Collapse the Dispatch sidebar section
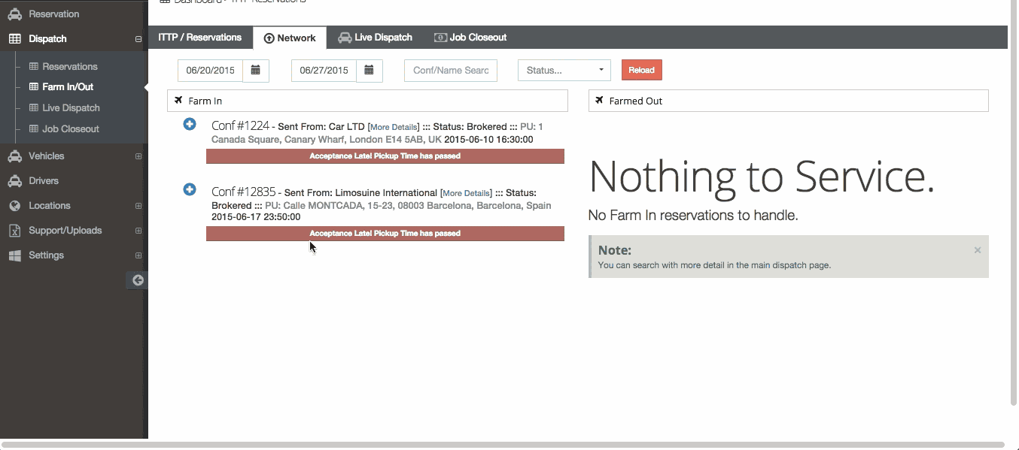1019x450 pixels. point(138,39)
